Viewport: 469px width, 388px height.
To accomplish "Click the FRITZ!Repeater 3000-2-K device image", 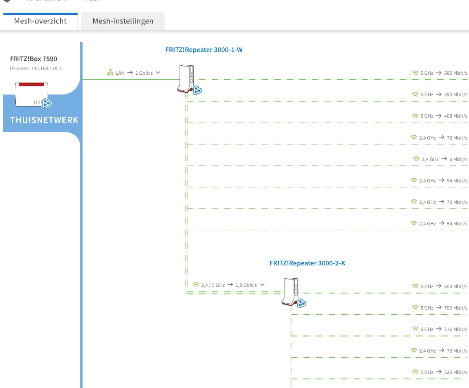I will coord(290,292).
